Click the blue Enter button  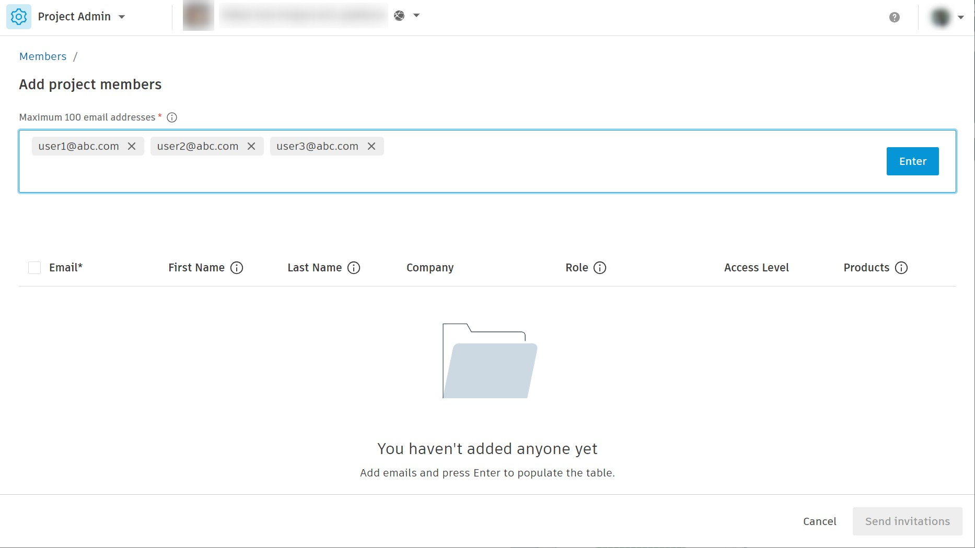913,161
